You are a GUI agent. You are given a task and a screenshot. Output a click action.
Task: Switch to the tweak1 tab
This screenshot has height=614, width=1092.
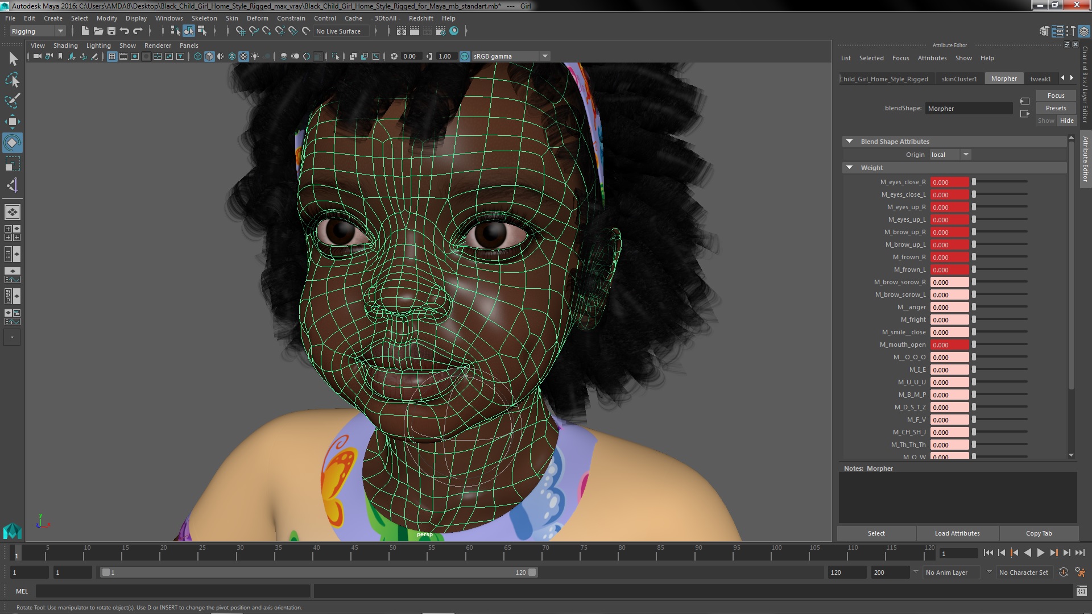1040,79
